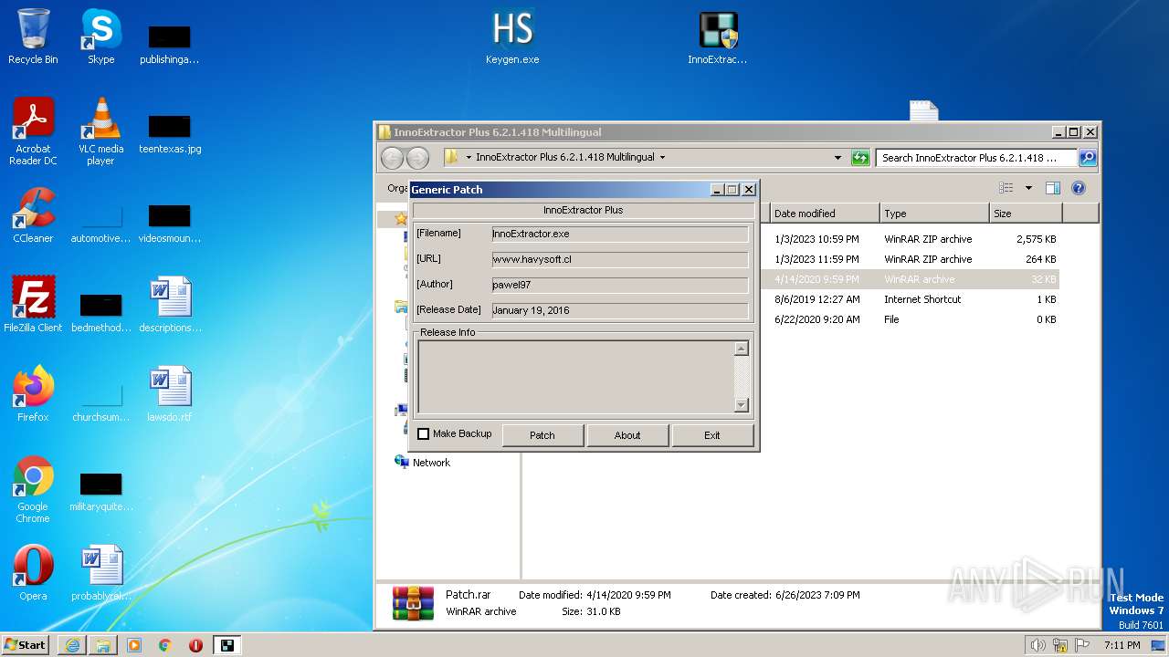The image size is (1169, 657).
Task: Refresh the Explorer folder view
Action: click(x=859, y=158)
